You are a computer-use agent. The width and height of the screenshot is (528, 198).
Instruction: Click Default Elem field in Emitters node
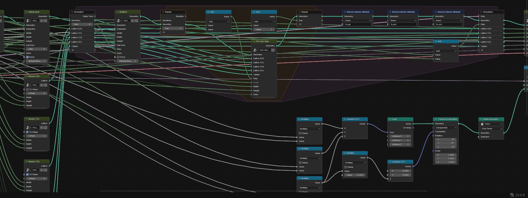point(128,61)
